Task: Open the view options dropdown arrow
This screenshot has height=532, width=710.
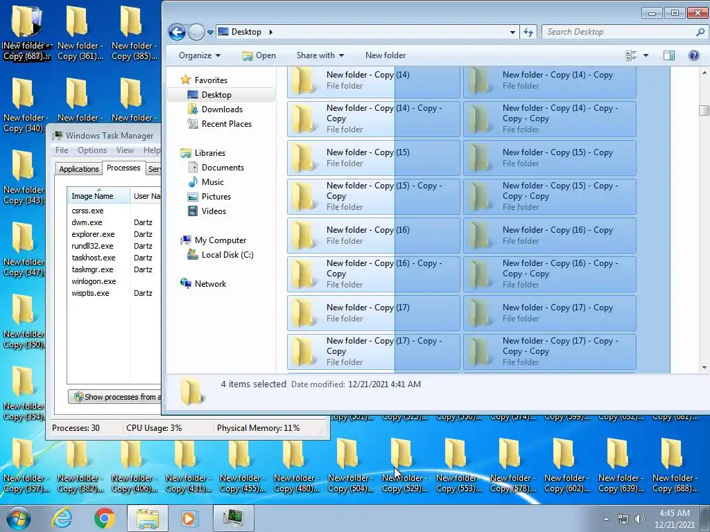Action: [x=646, y=55]
